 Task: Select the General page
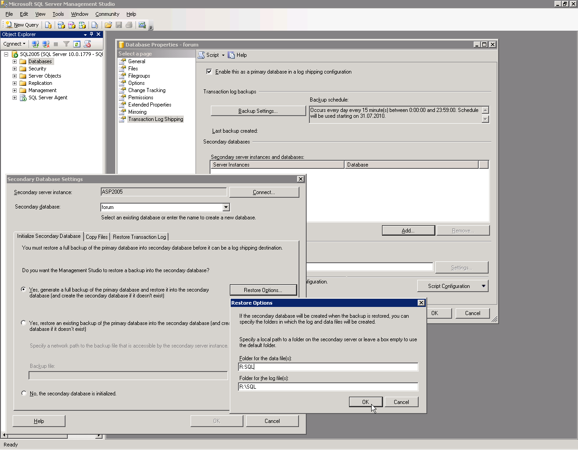point(136,61)
